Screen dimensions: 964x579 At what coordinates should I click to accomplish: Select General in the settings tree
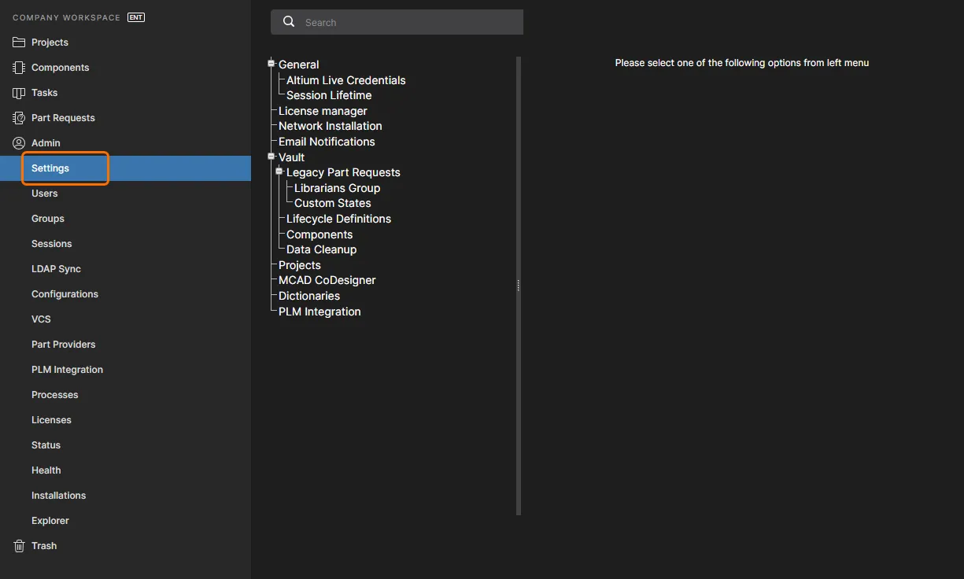click(x=299, y=65)
